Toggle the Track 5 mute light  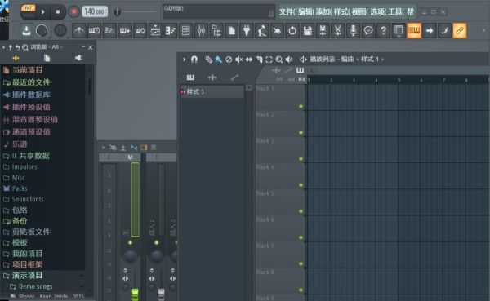(301, 211)
